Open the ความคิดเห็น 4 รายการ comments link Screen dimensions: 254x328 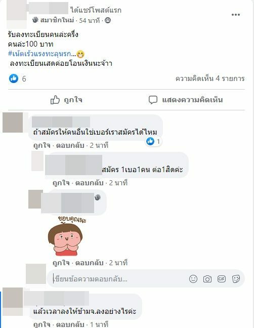210,78
